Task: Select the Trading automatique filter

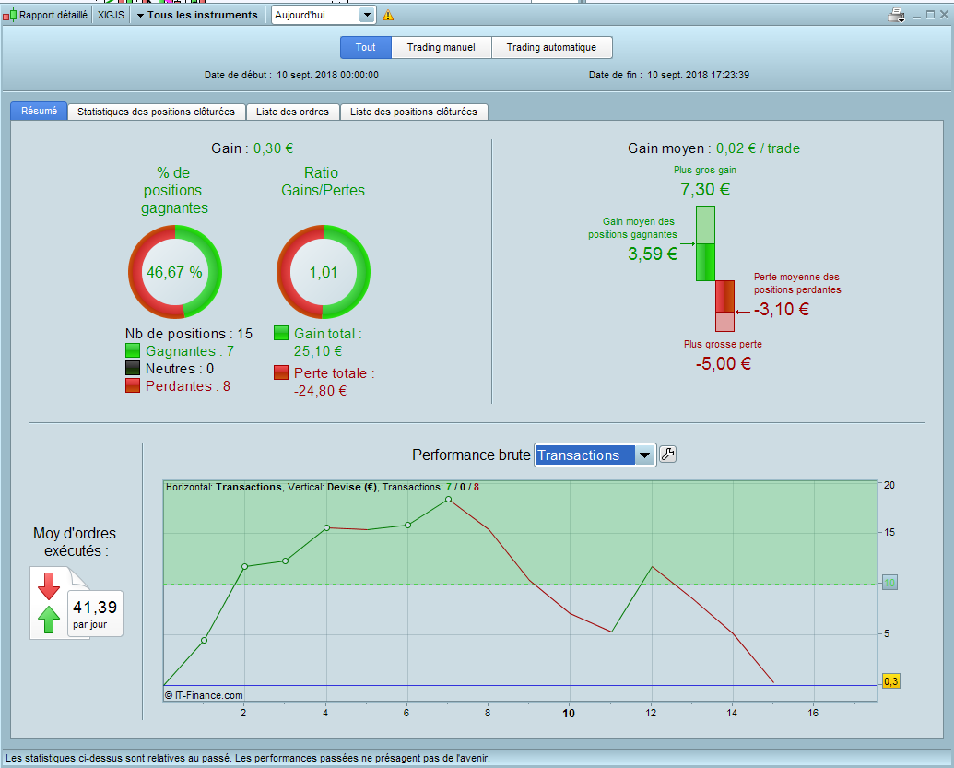Action: point(551,47)
